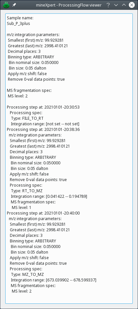
Task: Click the 'Processing step at: 20210101-20:38:36' line
Action: pos(43,129)
